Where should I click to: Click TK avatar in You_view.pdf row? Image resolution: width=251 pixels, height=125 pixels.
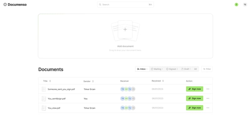[x=122, y=108]
